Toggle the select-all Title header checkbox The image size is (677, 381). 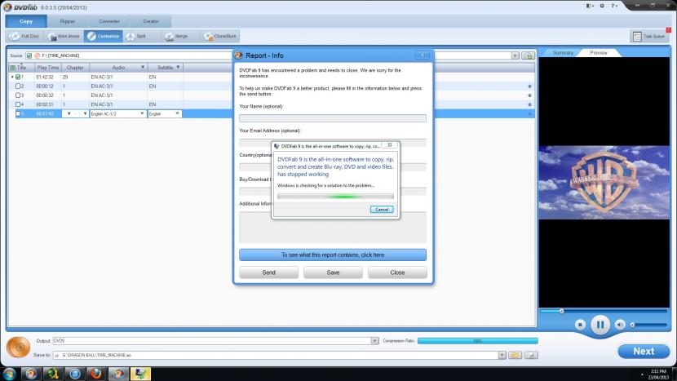[x=12, y=68]
